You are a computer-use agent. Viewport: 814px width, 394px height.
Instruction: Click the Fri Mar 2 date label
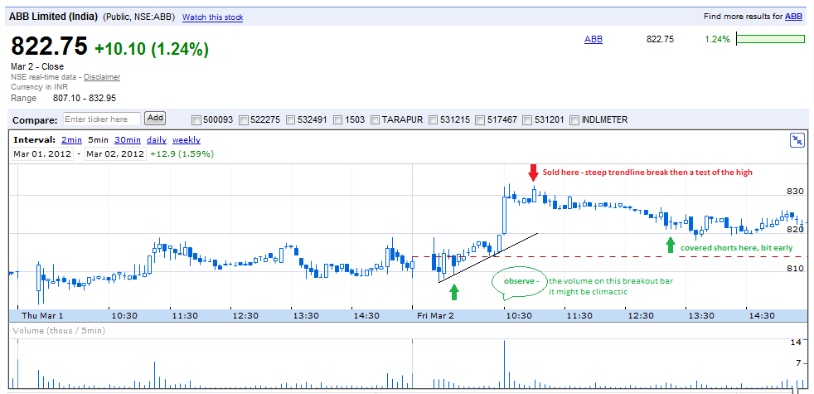click(x=435, y=315)
